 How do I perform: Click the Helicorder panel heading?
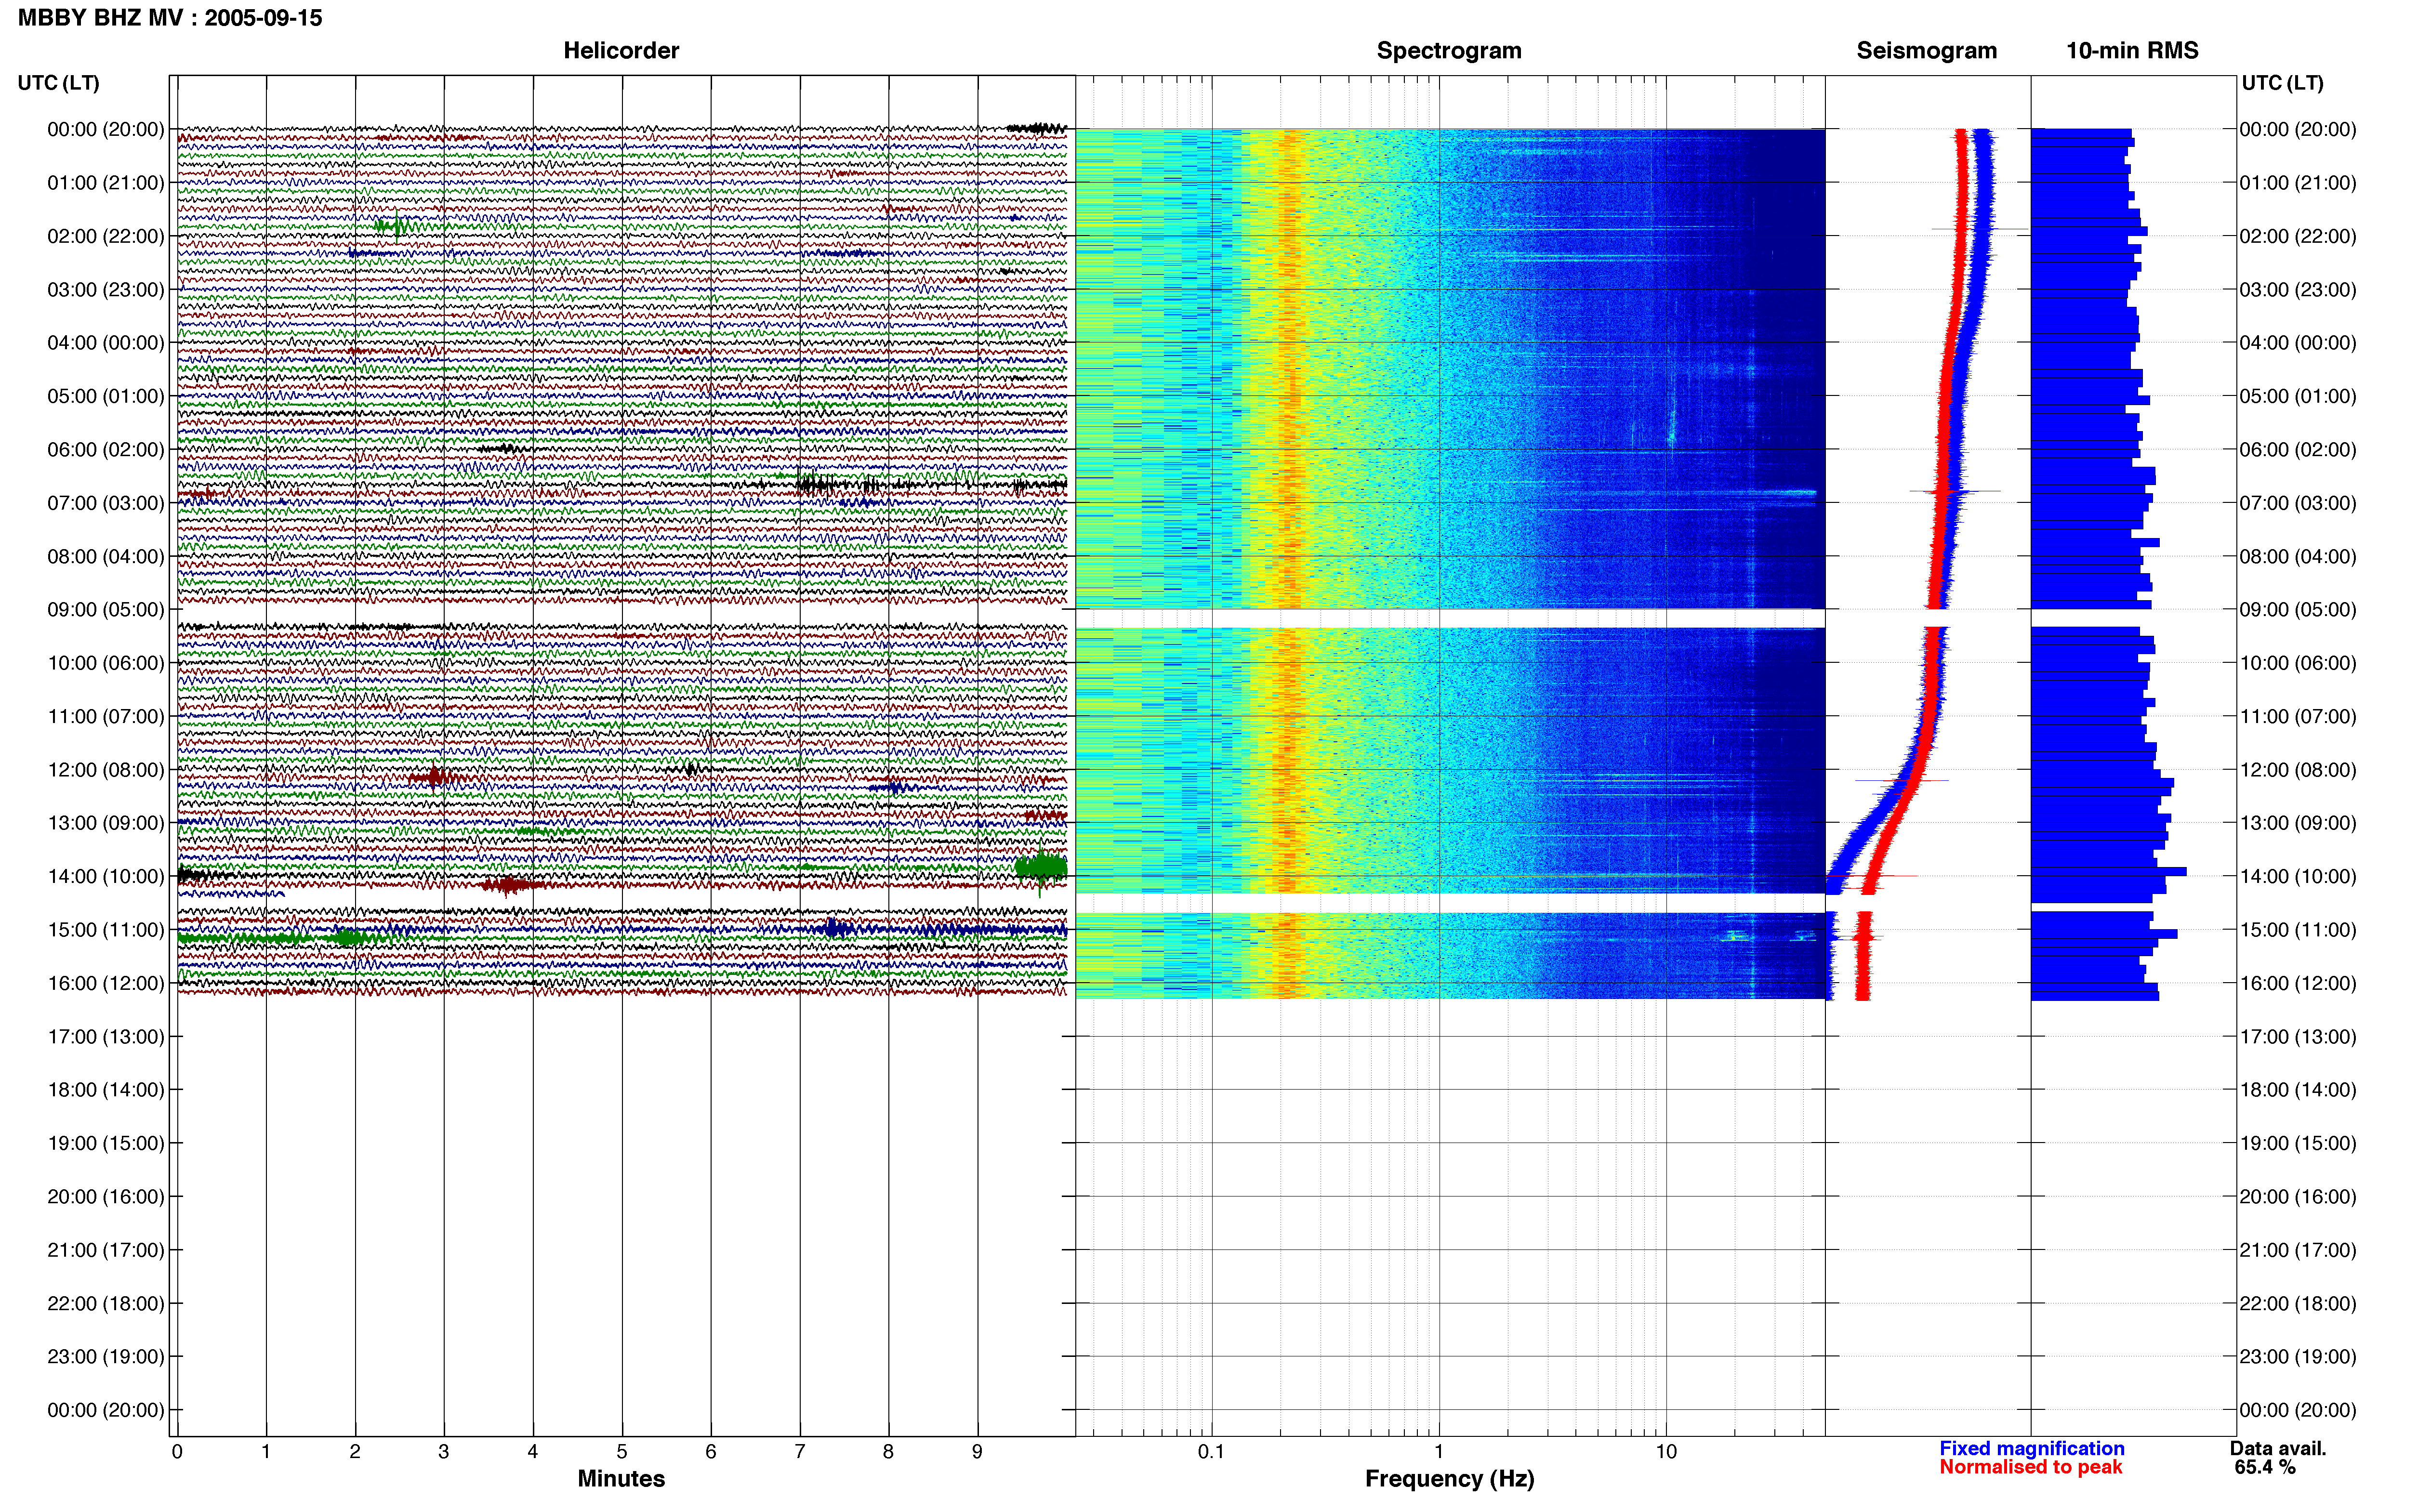click(x=621, y=50)
